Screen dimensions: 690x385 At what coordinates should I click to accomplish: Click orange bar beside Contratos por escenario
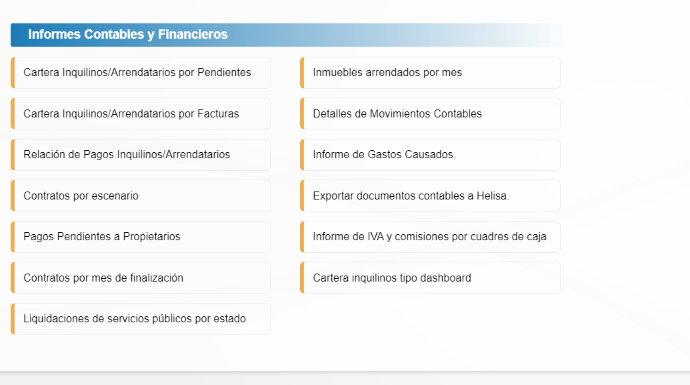click(x=13, y=196)
